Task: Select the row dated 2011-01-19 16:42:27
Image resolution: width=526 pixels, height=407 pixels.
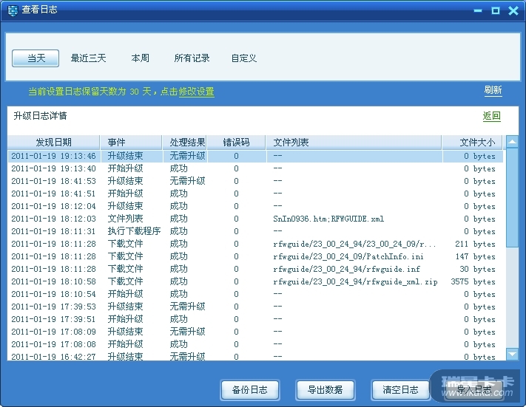Action: (x=255, y=357)
